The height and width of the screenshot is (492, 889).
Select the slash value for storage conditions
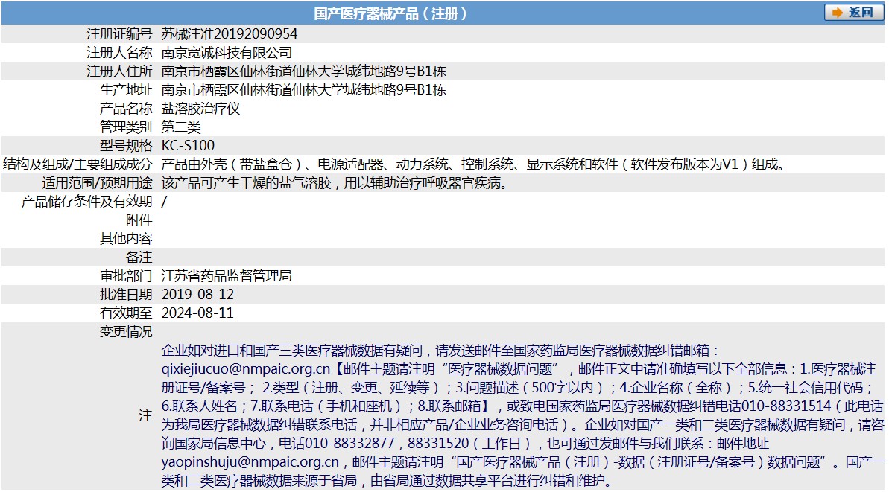(165, 202)
